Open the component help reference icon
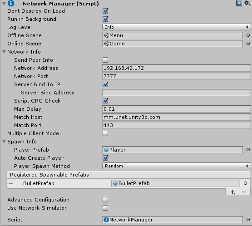 click(239, 3)
